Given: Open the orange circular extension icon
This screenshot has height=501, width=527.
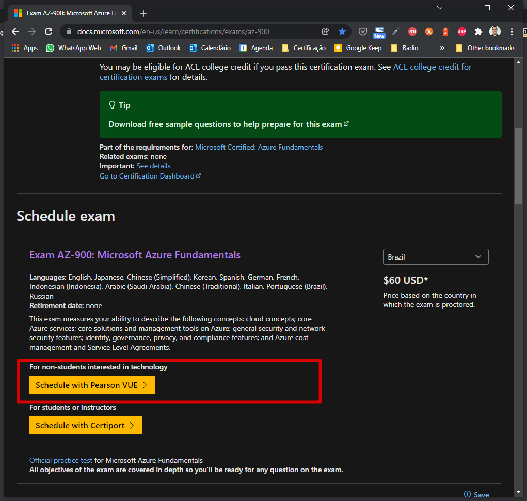Looking at the screenshot, I should tap(429, 31).
